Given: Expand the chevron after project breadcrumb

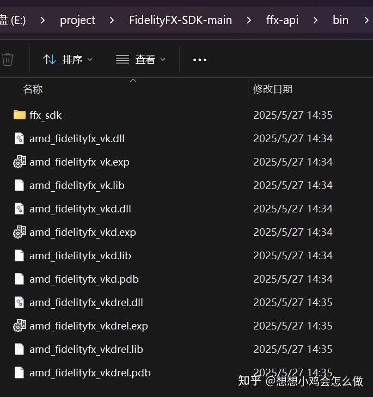Looking at the screenshot, I should 112,20.
